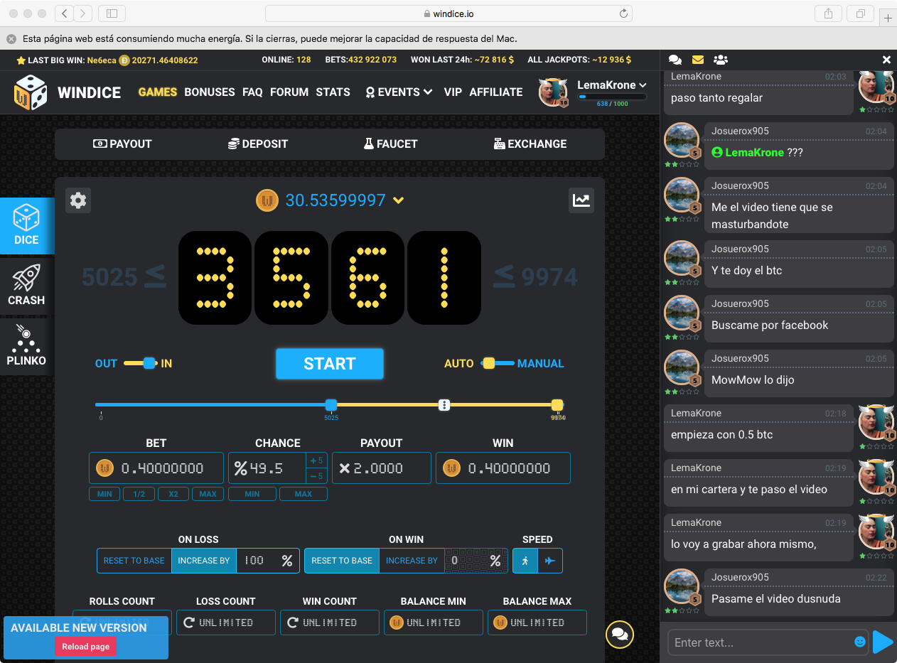Toggle the Safari sidebar button
This screenshot has width=897, height=663.
point(112,14)
